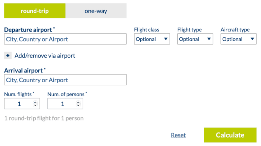Click the Reset link

click(x=178, y=135)
